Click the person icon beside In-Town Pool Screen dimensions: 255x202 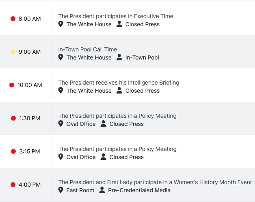tap(119, 57)
